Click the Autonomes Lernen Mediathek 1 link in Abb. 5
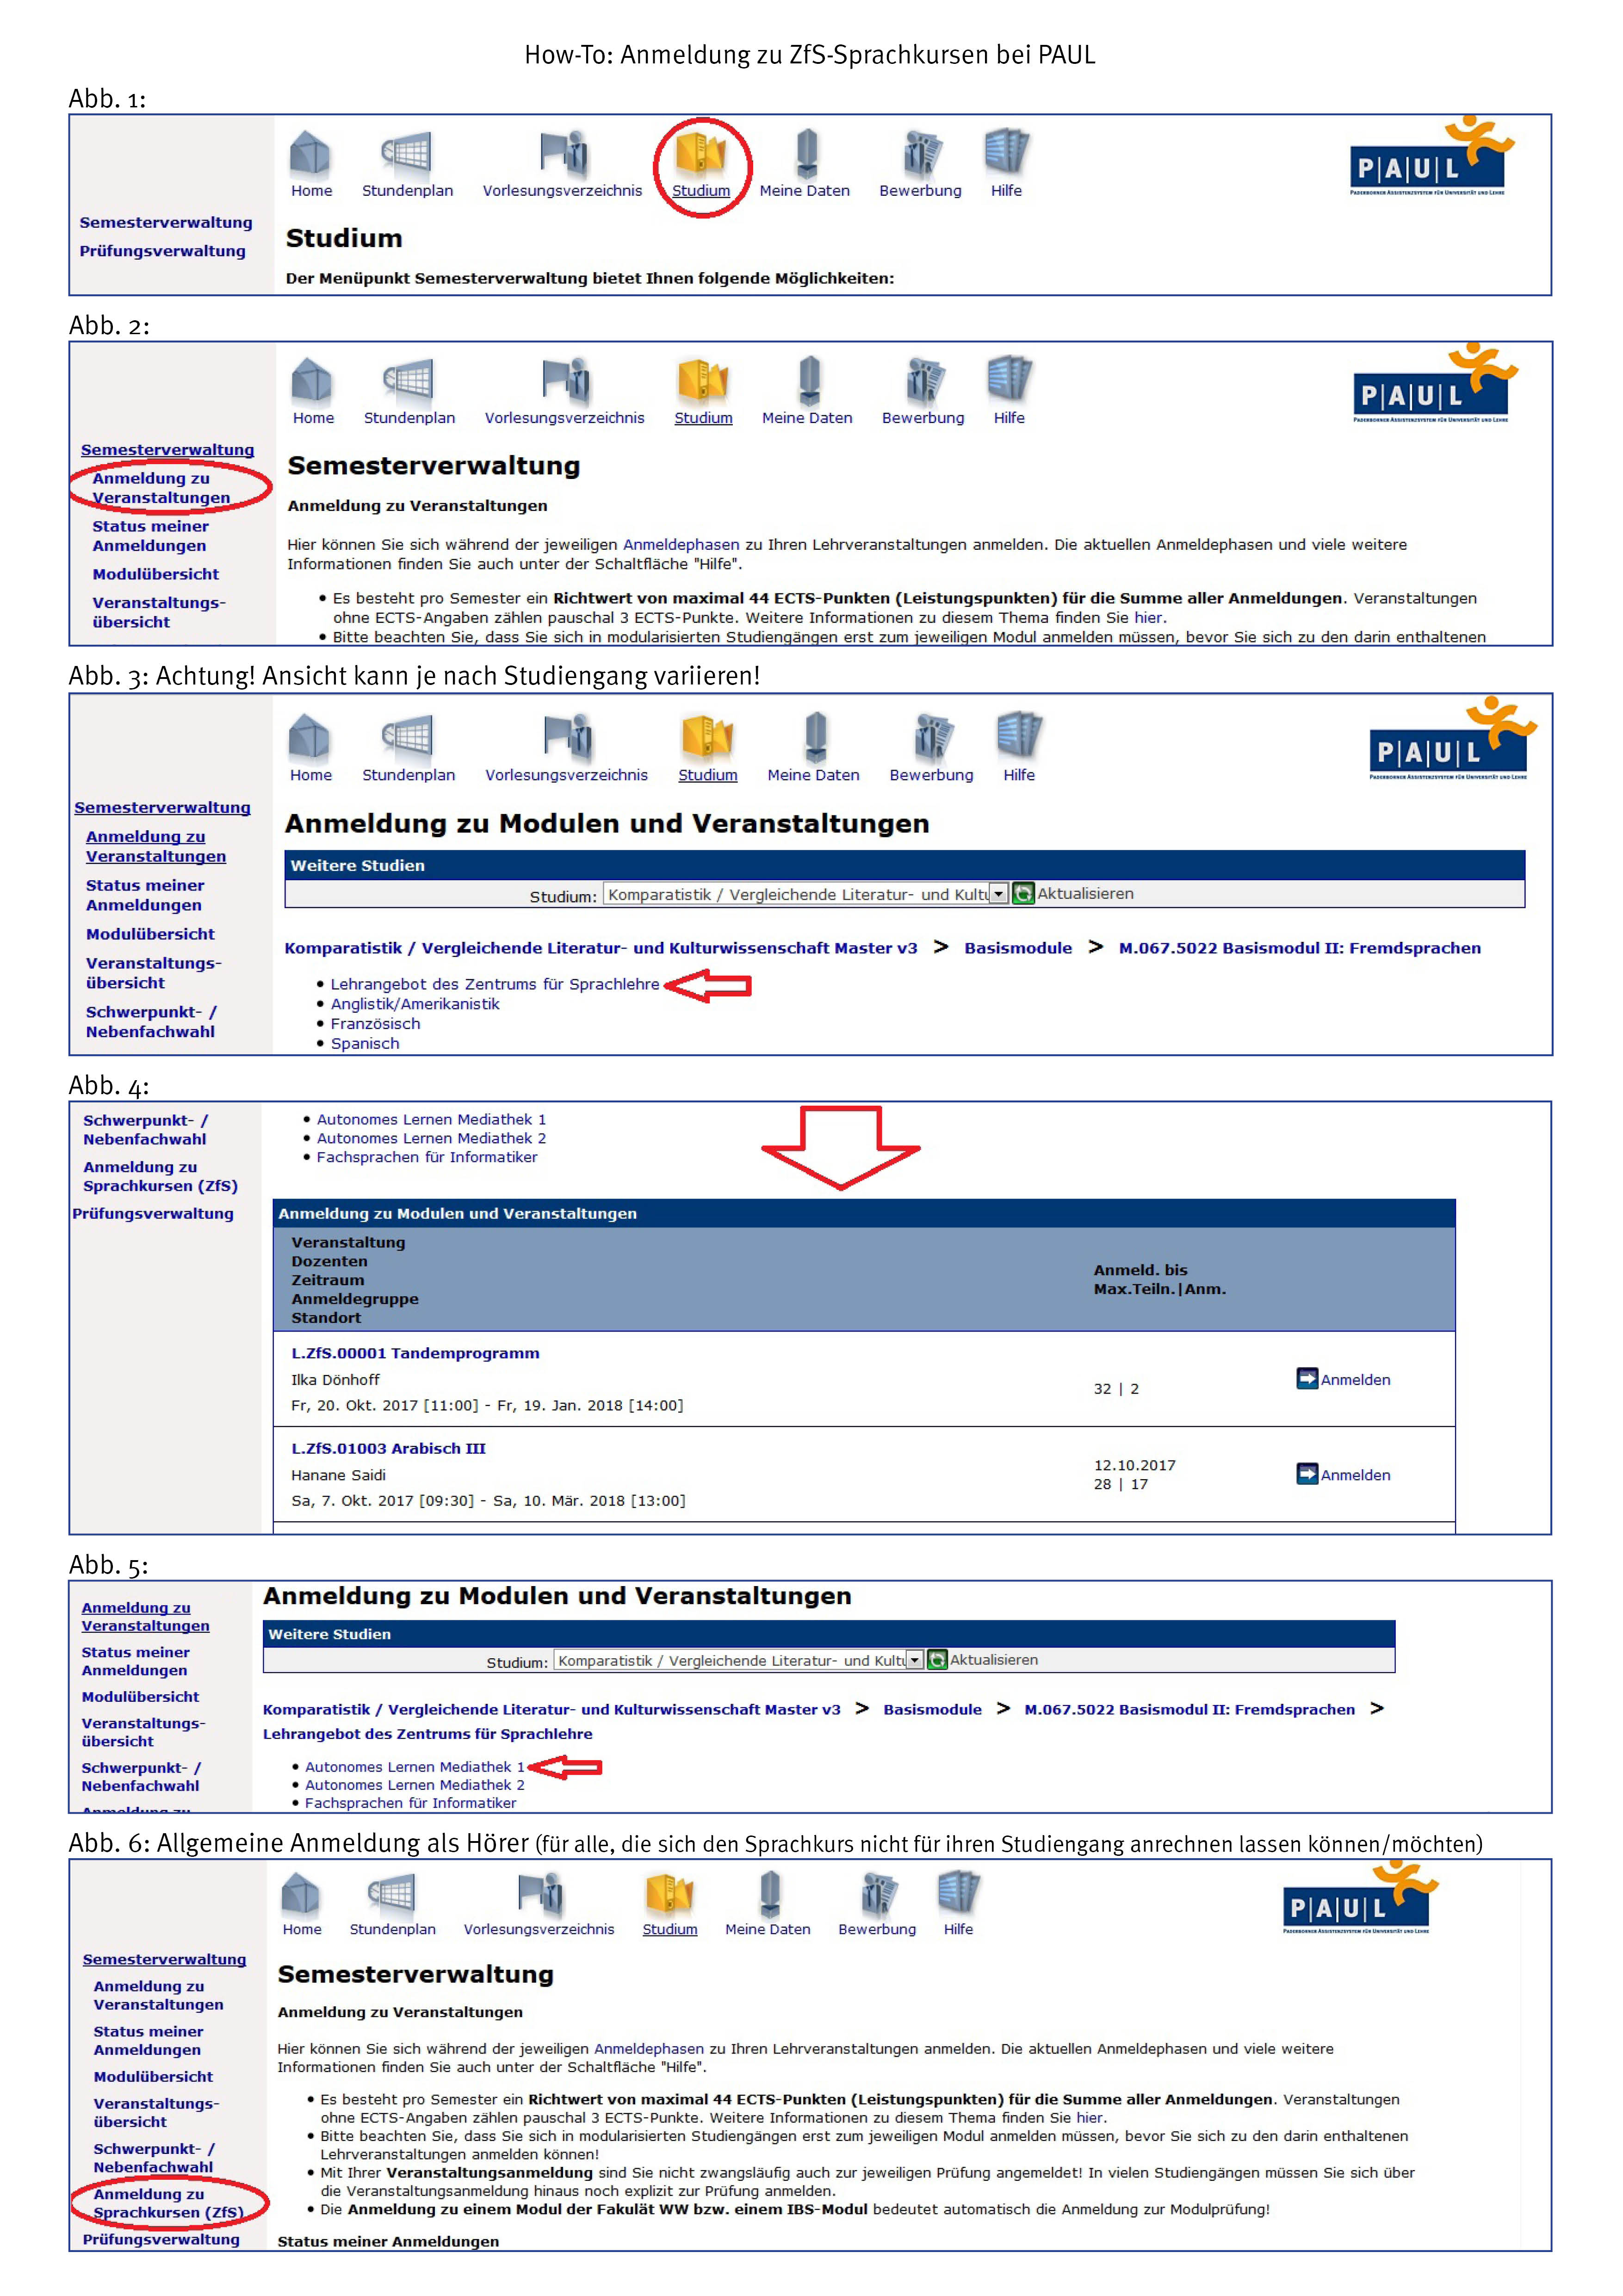This screenshot has width=1623, height=2296. (x=415, y=1767)
